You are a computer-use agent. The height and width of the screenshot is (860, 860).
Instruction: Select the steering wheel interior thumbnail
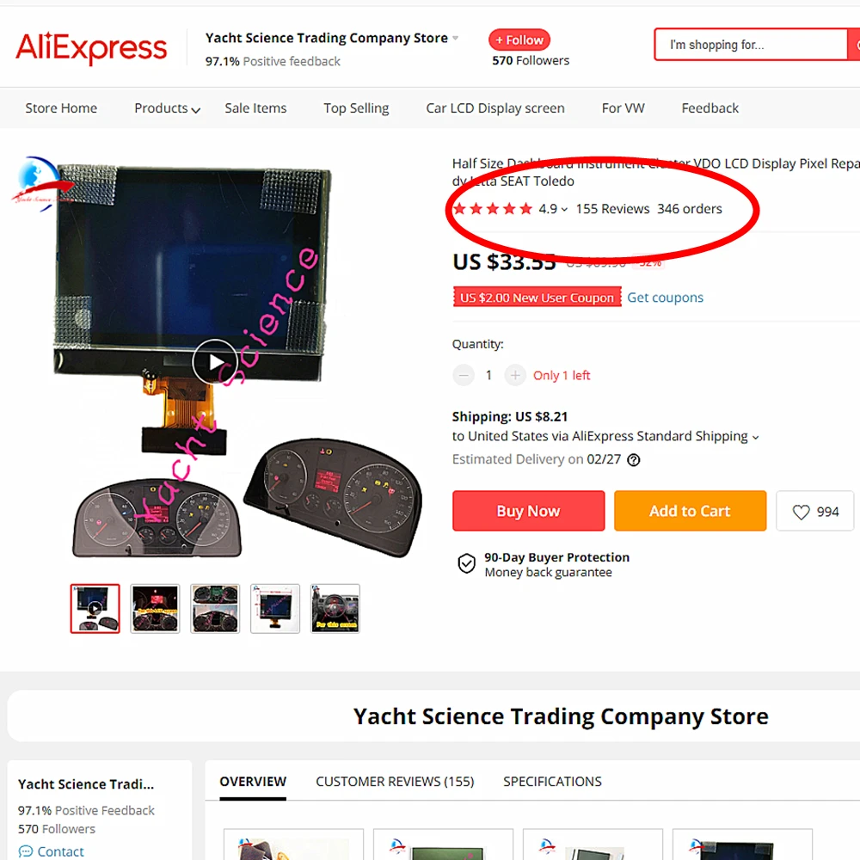pyautogui.click(x=335, y=609)
